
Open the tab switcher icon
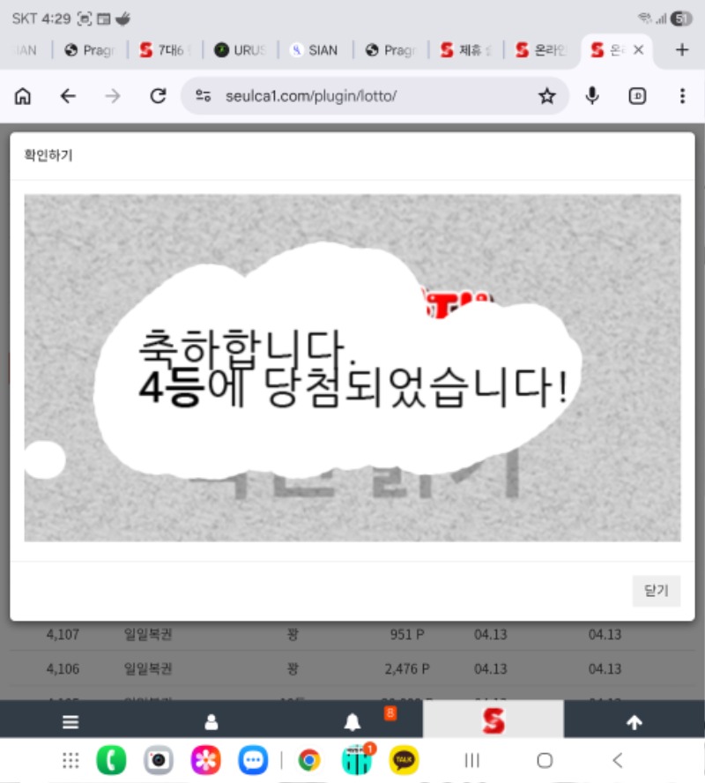point(638,96)
